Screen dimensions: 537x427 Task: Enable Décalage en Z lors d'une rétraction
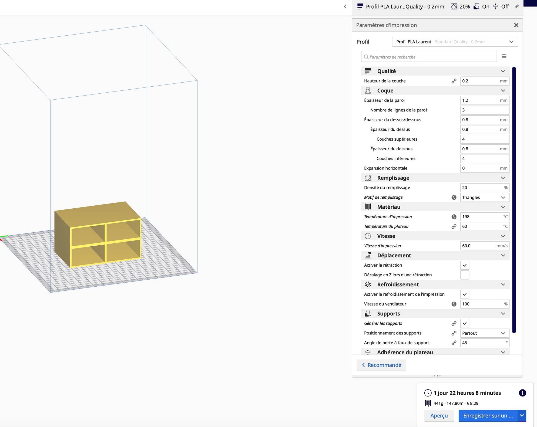465,275
